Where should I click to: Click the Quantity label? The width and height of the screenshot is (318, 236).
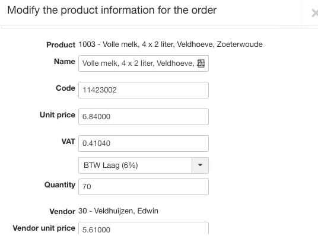60,185
